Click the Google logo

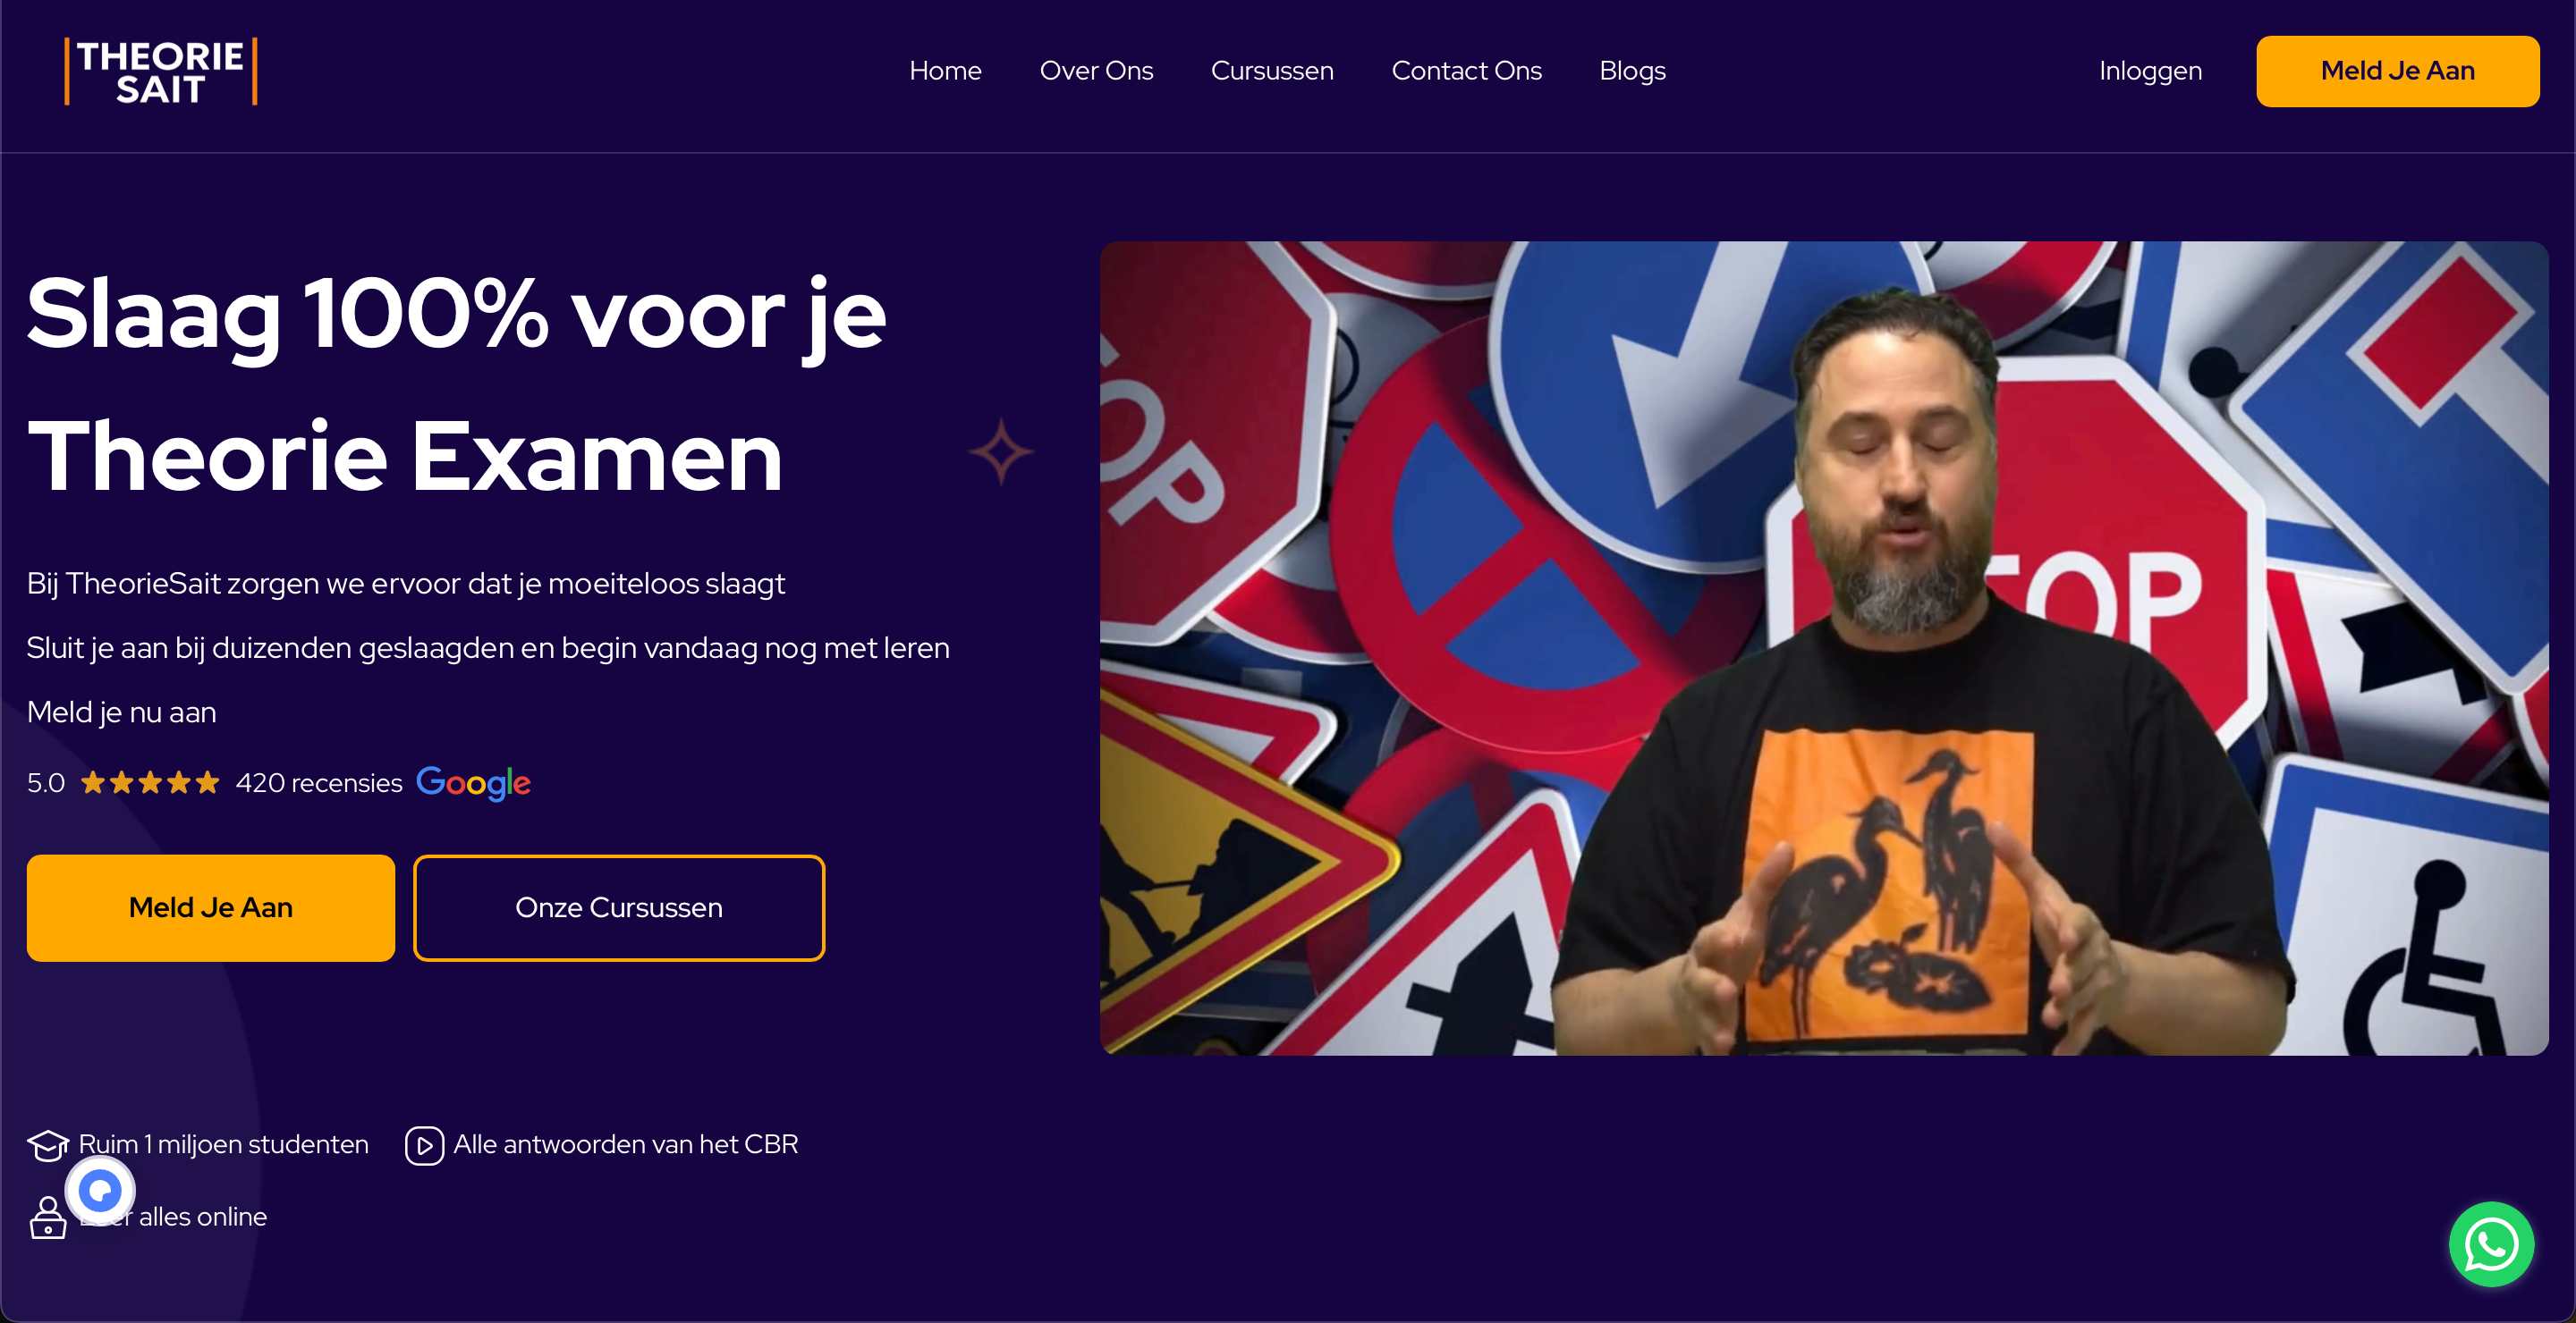click(x=473, y=783)
